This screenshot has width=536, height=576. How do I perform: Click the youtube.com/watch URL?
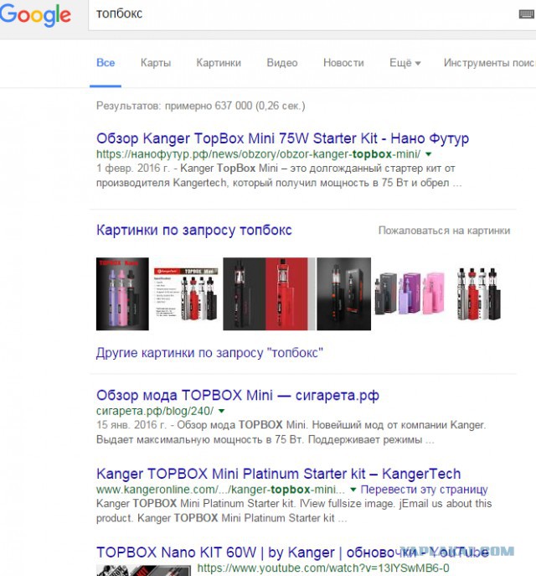[x=323, y=568]
